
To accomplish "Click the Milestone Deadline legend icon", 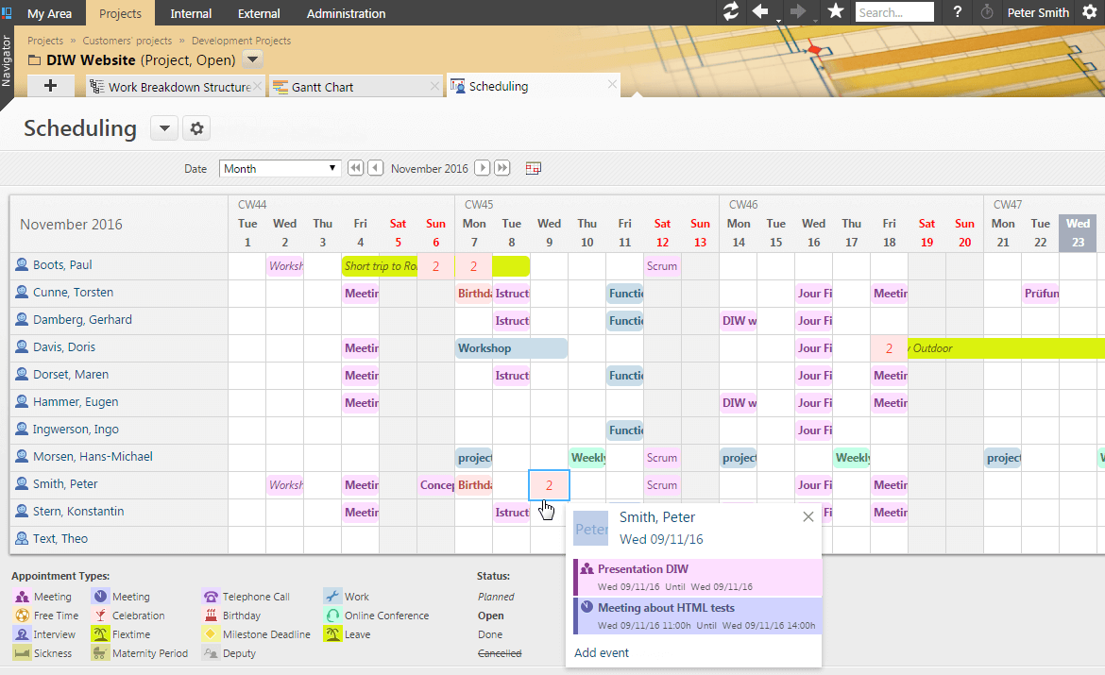I will click(x=211, y=634).
